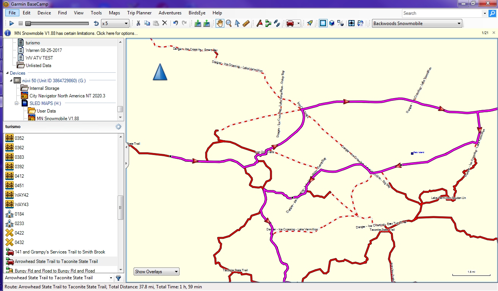Viewport: 498px width, 291px height.
Task: Select the Pan tool in the toolbar
Action: pyautogui.click(x=219, y=23)
